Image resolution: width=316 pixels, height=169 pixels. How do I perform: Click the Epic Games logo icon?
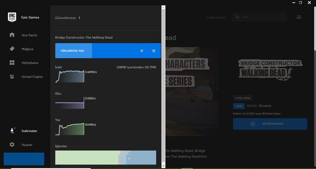pos(12,17)
